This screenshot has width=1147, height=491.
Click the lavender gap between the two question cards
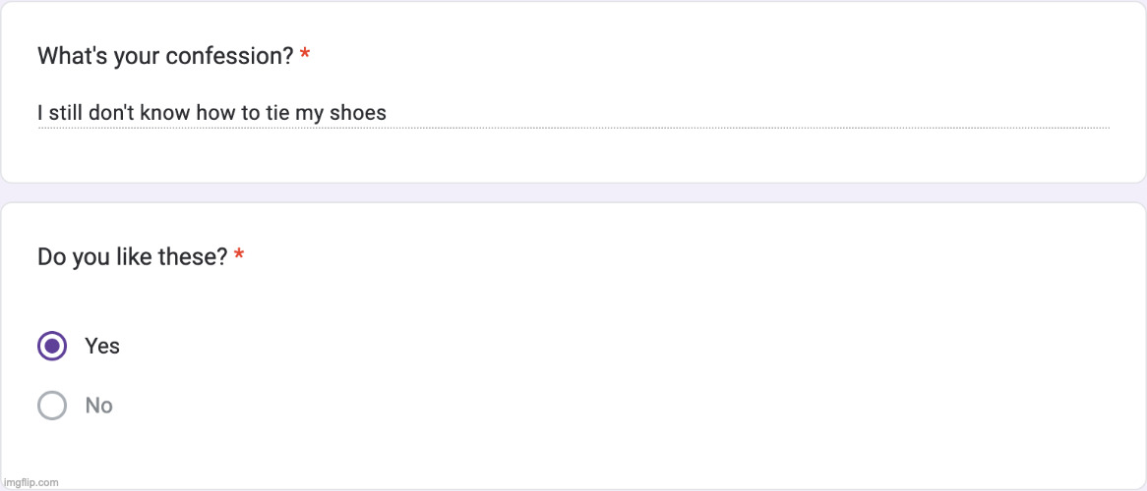[x=573, y=192]
